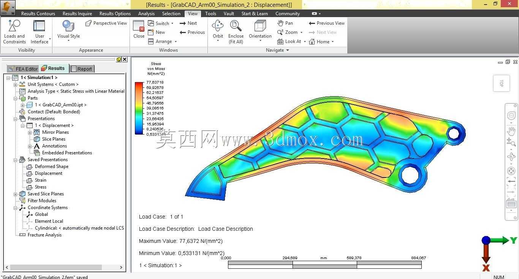
Task: Open the Results Inquire tab
Action: click(x=77, y=13)
